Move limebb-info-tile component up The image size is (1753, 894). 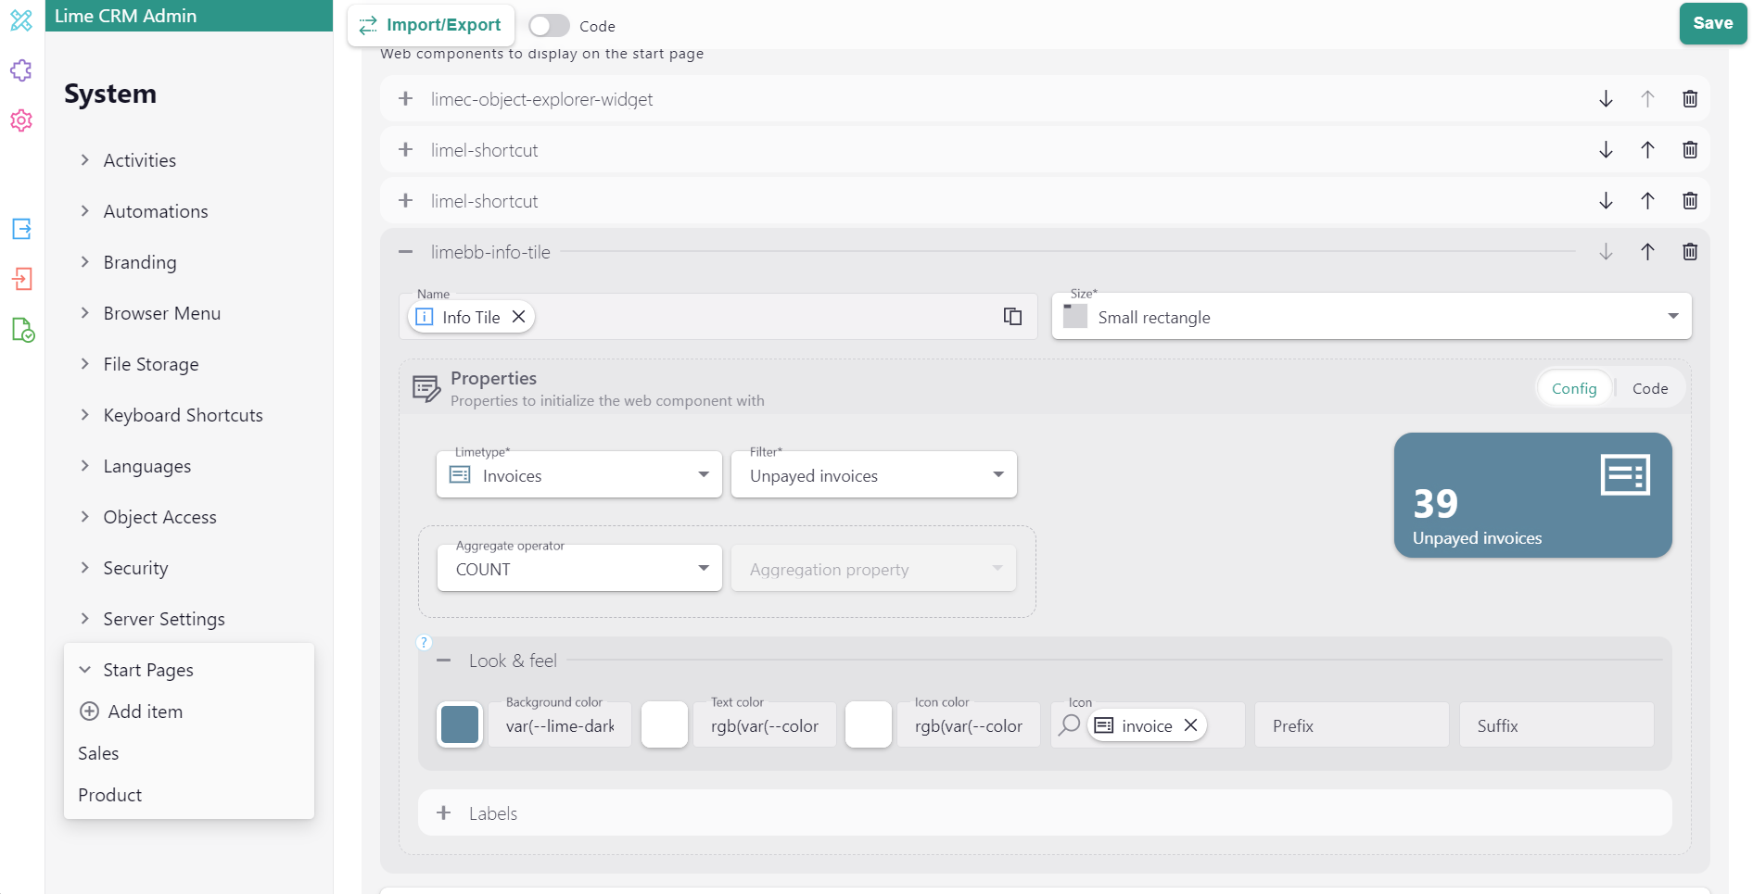pyautogui.click(x=1647, y=252)
